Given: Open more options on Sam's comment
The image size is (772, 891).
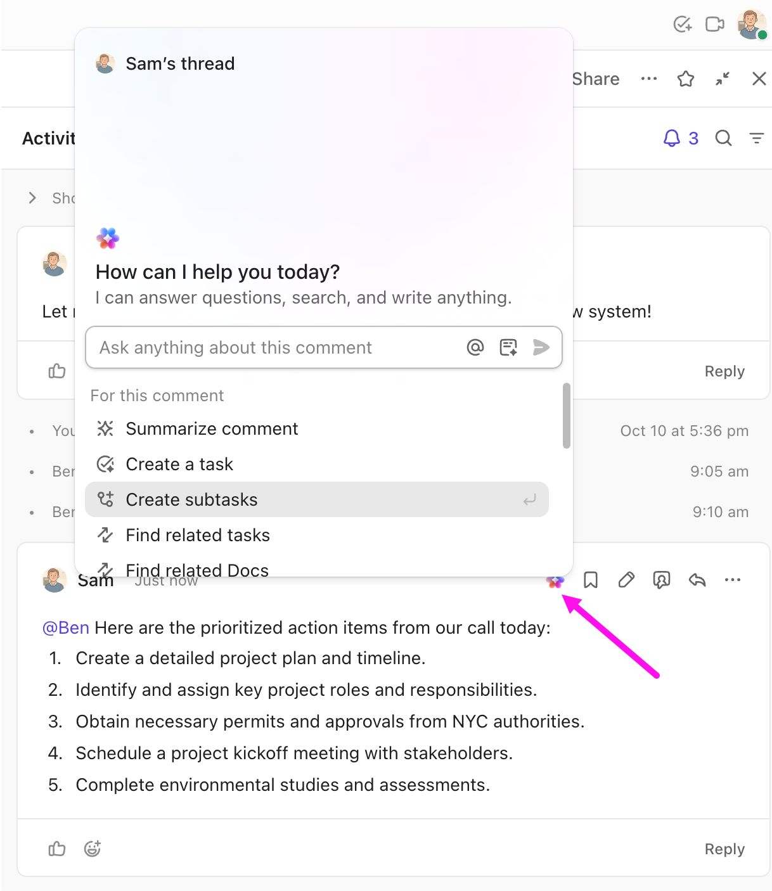Looking at the screenshot, I should pos(733,580).
